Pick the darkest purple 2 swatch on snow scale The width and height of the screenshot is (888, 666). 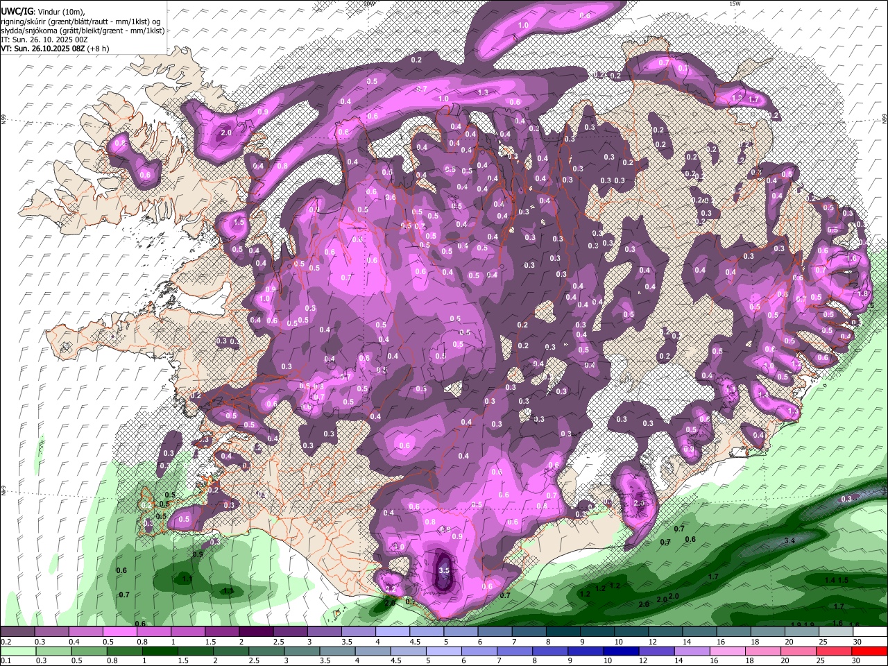[x=255, y=632]
